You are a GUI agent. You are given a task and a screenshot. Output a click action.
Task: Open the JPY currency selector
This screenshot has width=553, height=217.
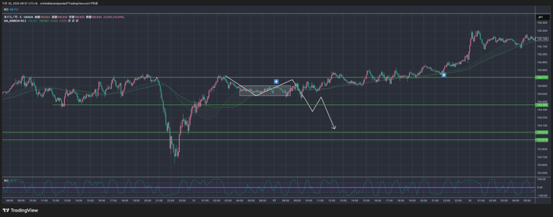tap(540, 18)
